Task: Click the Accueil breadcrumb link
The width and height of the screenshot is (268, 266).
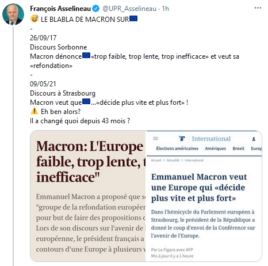Action: 156,160
